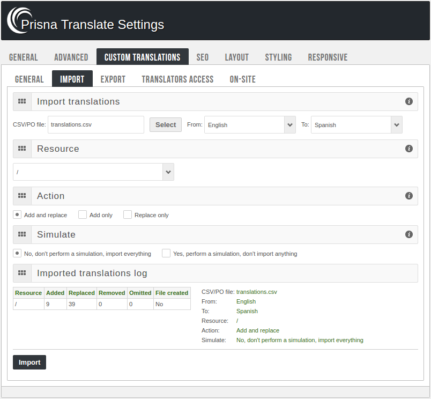Choose 'Yes, perform a simulation' option
Image resolution: width=431 pixels, height=399 pixels.
click(166, 253)
